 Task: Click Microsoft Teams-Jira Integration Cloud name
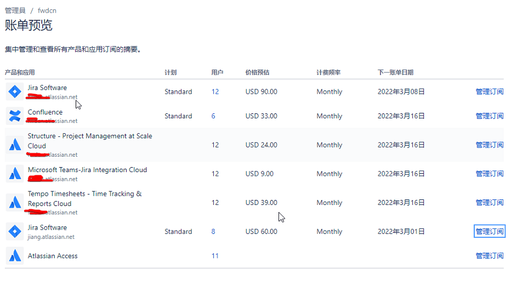[x=87, y=170]
